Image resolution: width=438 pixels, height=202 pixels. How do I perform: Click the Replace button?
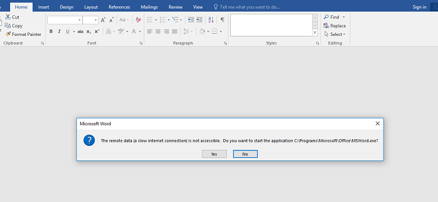pos(335,26)
